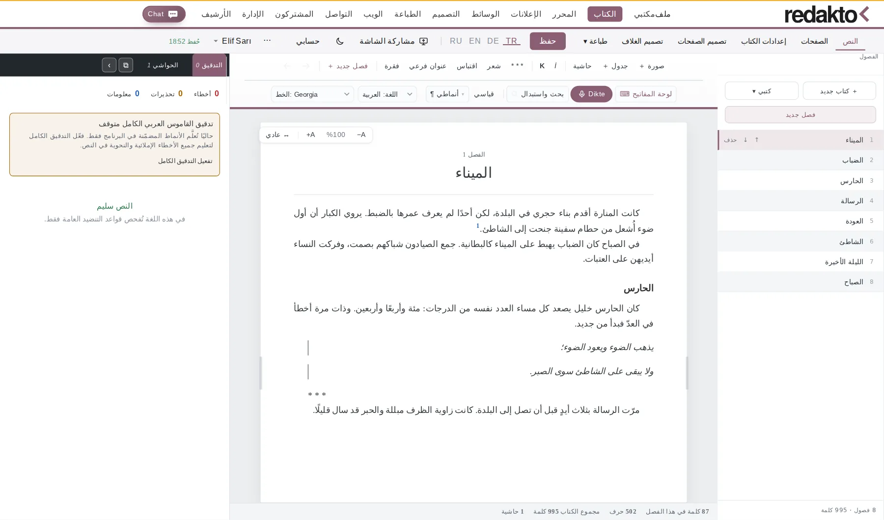Switch interface language to EN
The image size is (884, 520).
[x=475, y=41]
